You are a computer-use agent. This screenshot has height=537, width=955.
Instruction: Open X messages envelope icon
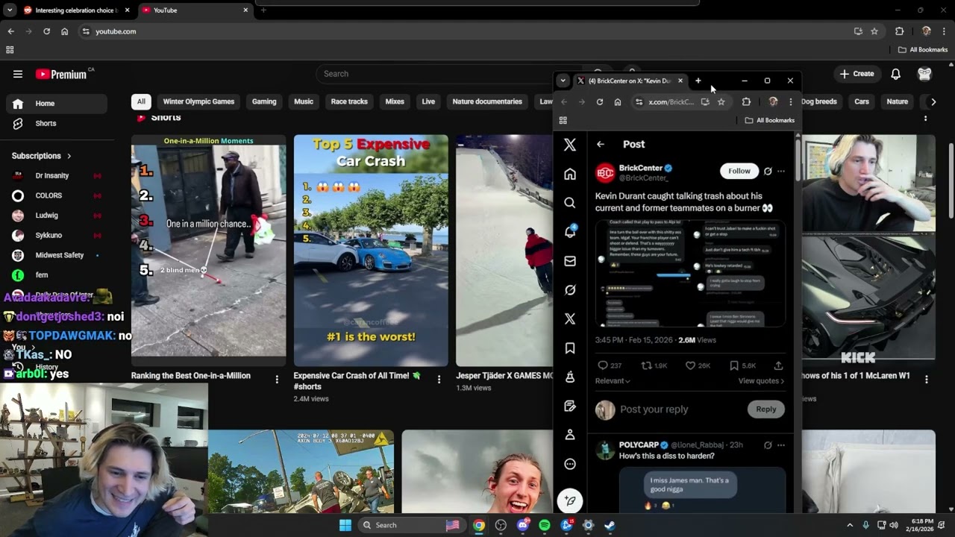(570, 261)
